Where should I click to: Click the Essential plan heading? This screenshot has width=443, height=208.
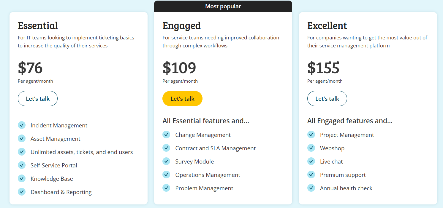click(38, 25)
